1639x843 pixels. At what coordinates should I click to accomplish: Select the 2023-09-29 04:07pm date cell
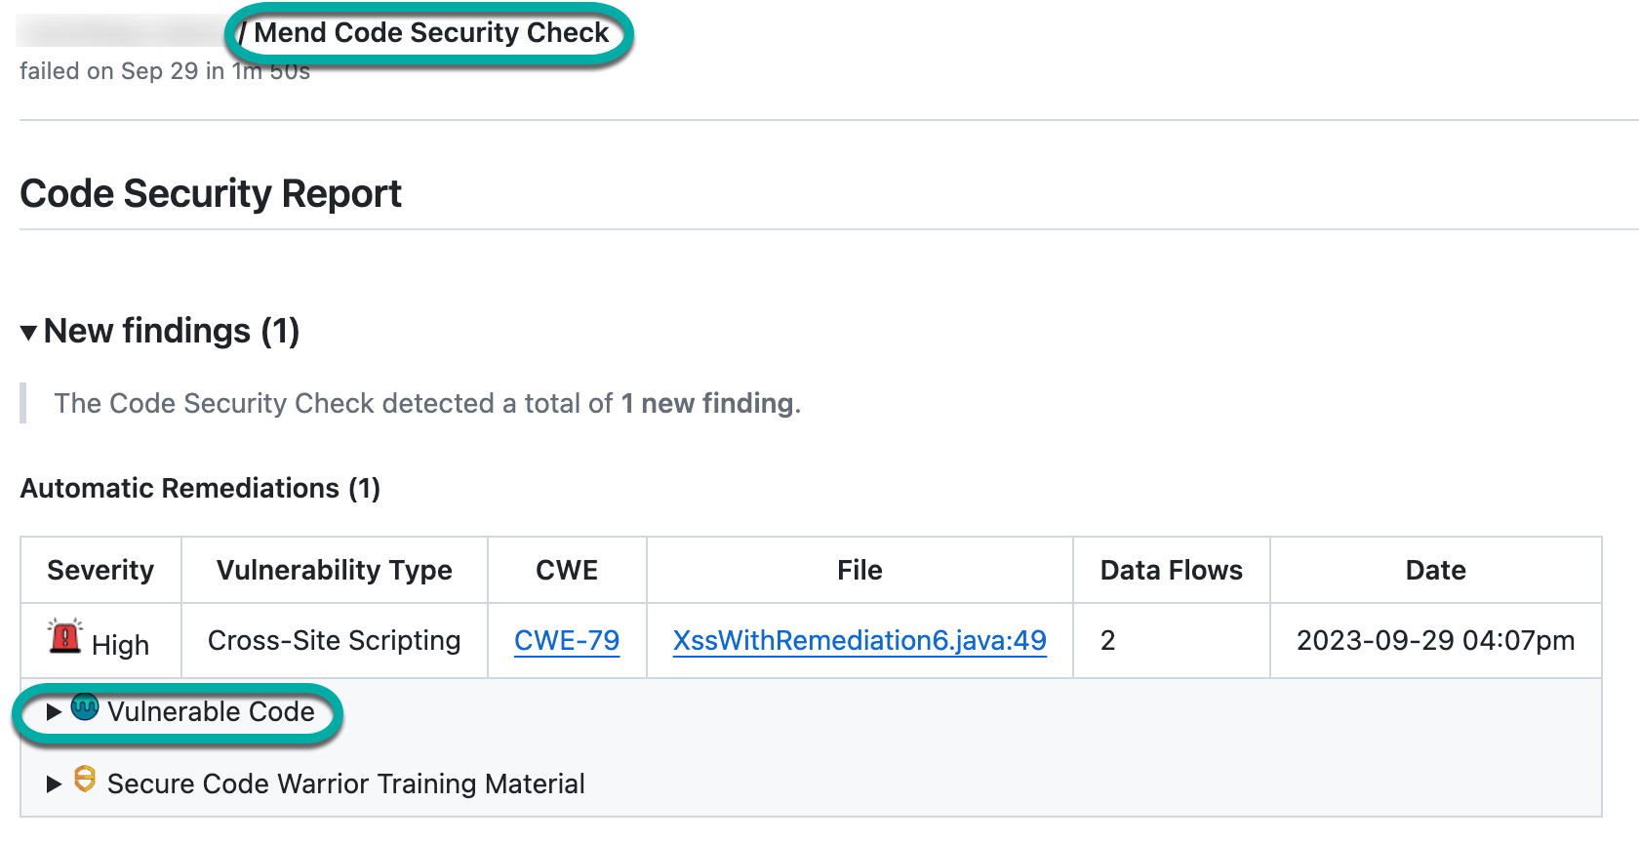pyautogui.click(x=1435, y=640)
